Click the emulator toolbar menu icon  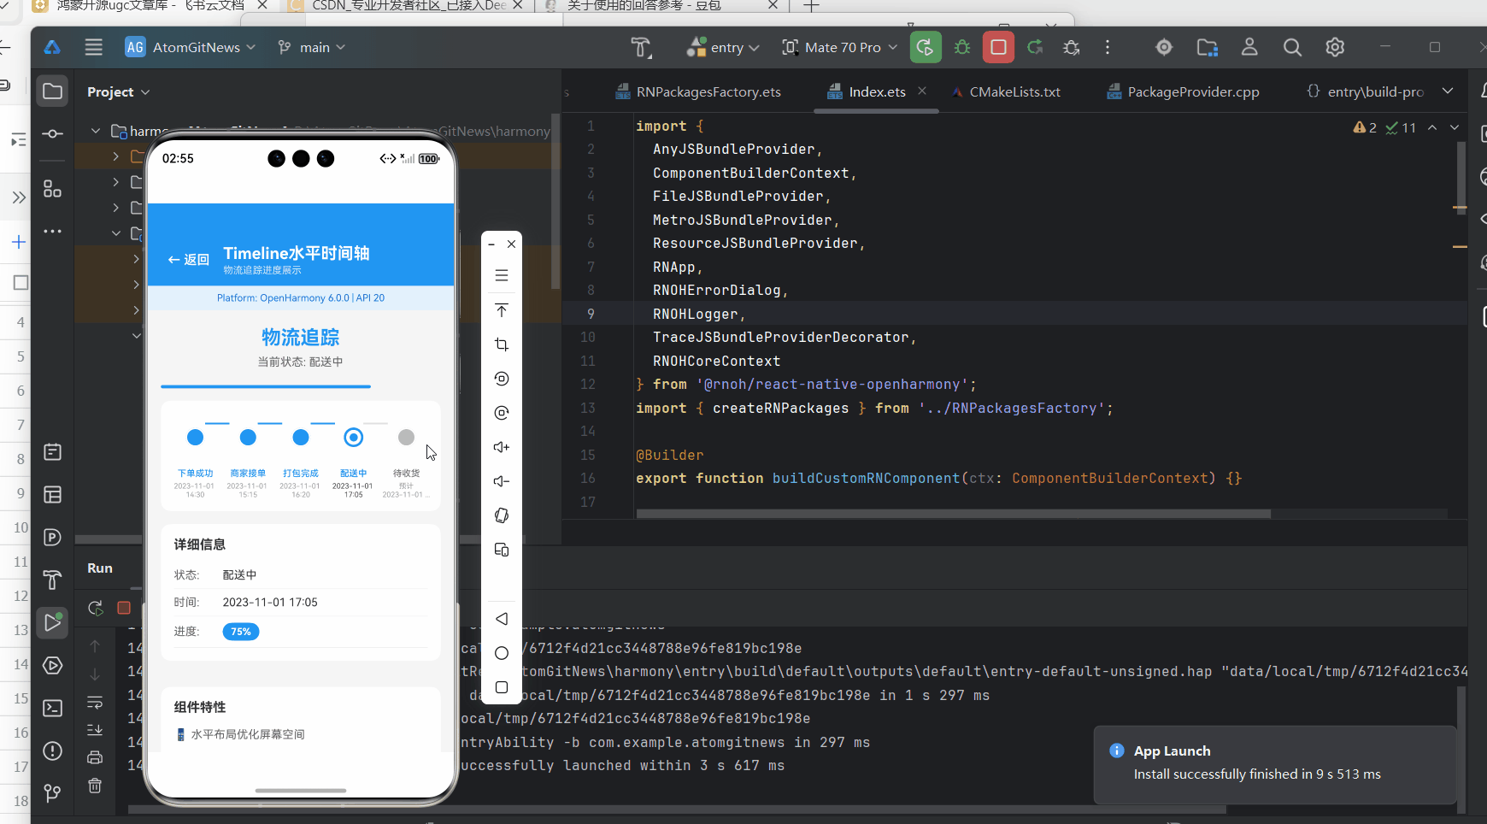(502, 275)
